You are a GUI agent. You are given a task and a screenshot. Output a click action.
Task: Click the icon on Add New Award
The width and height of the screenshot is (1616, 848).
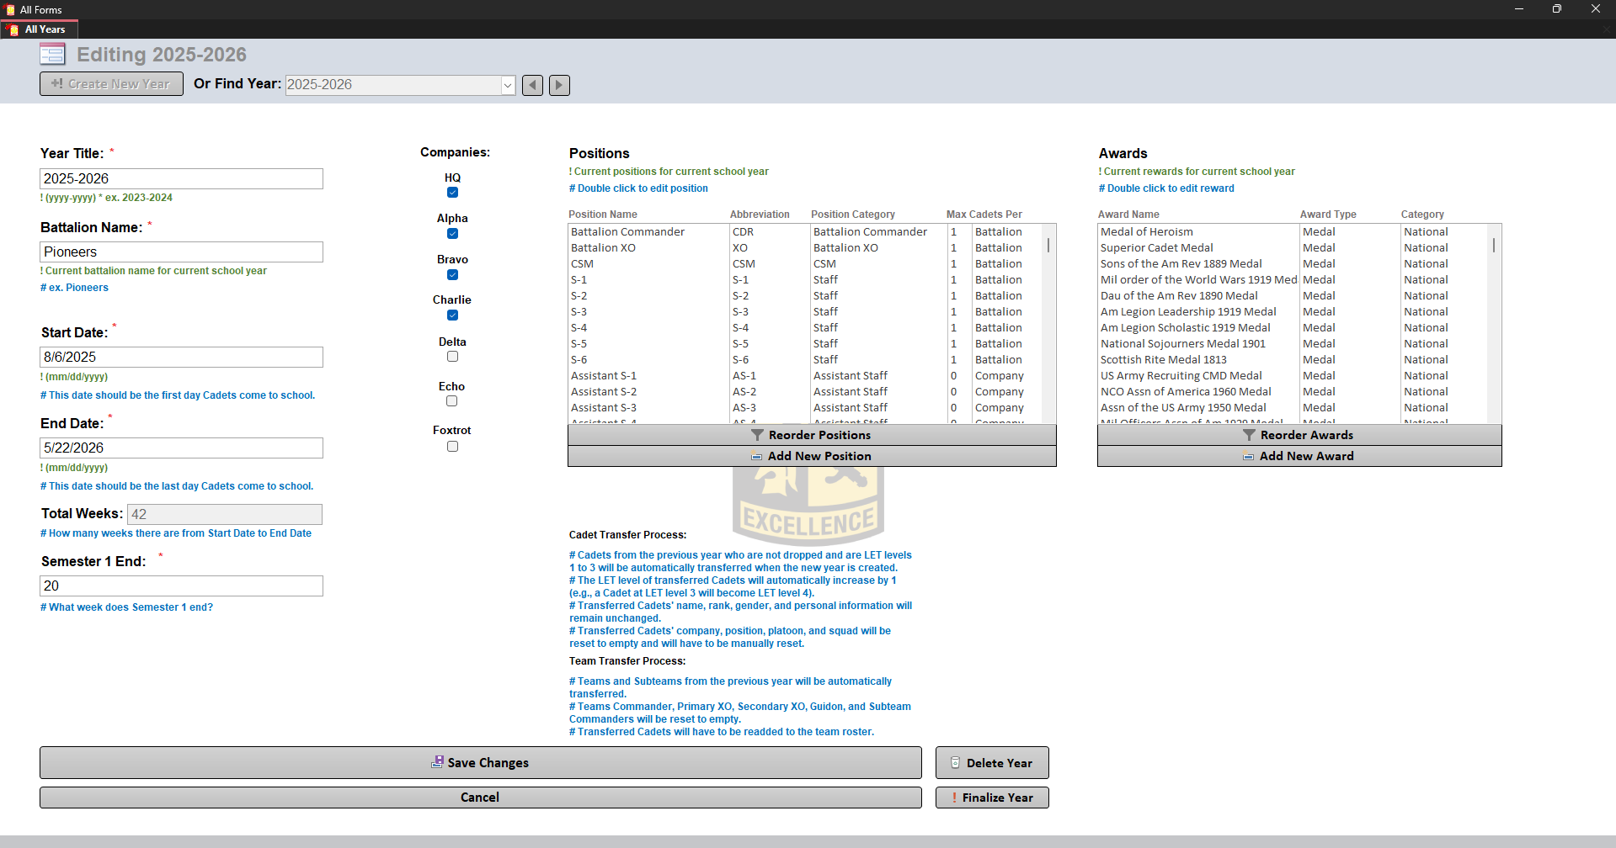click(x=1249, y=457)
